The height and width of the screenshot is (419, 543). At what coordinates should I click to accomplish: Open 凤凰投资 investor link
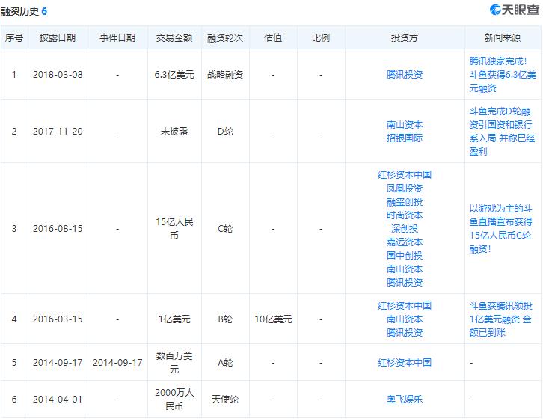click(405, 189)
